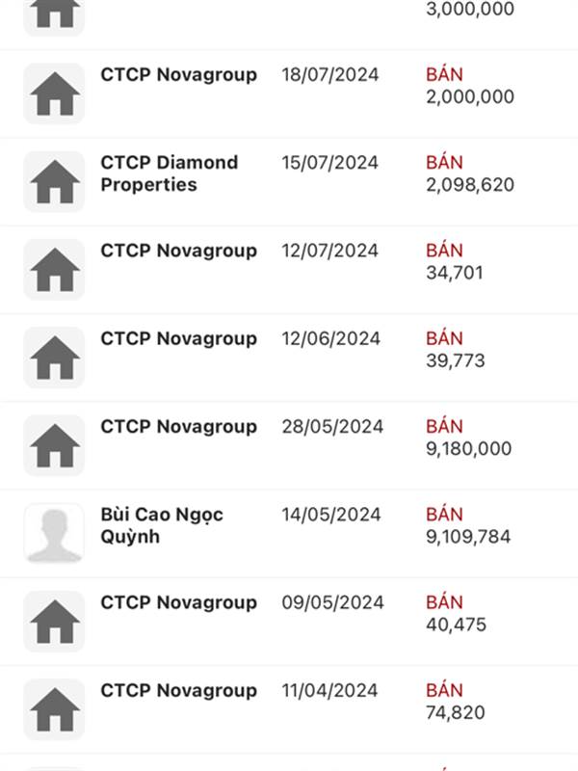Tap the house icon for 11/04/2024 Novagroup sale

tap(54, 709)
